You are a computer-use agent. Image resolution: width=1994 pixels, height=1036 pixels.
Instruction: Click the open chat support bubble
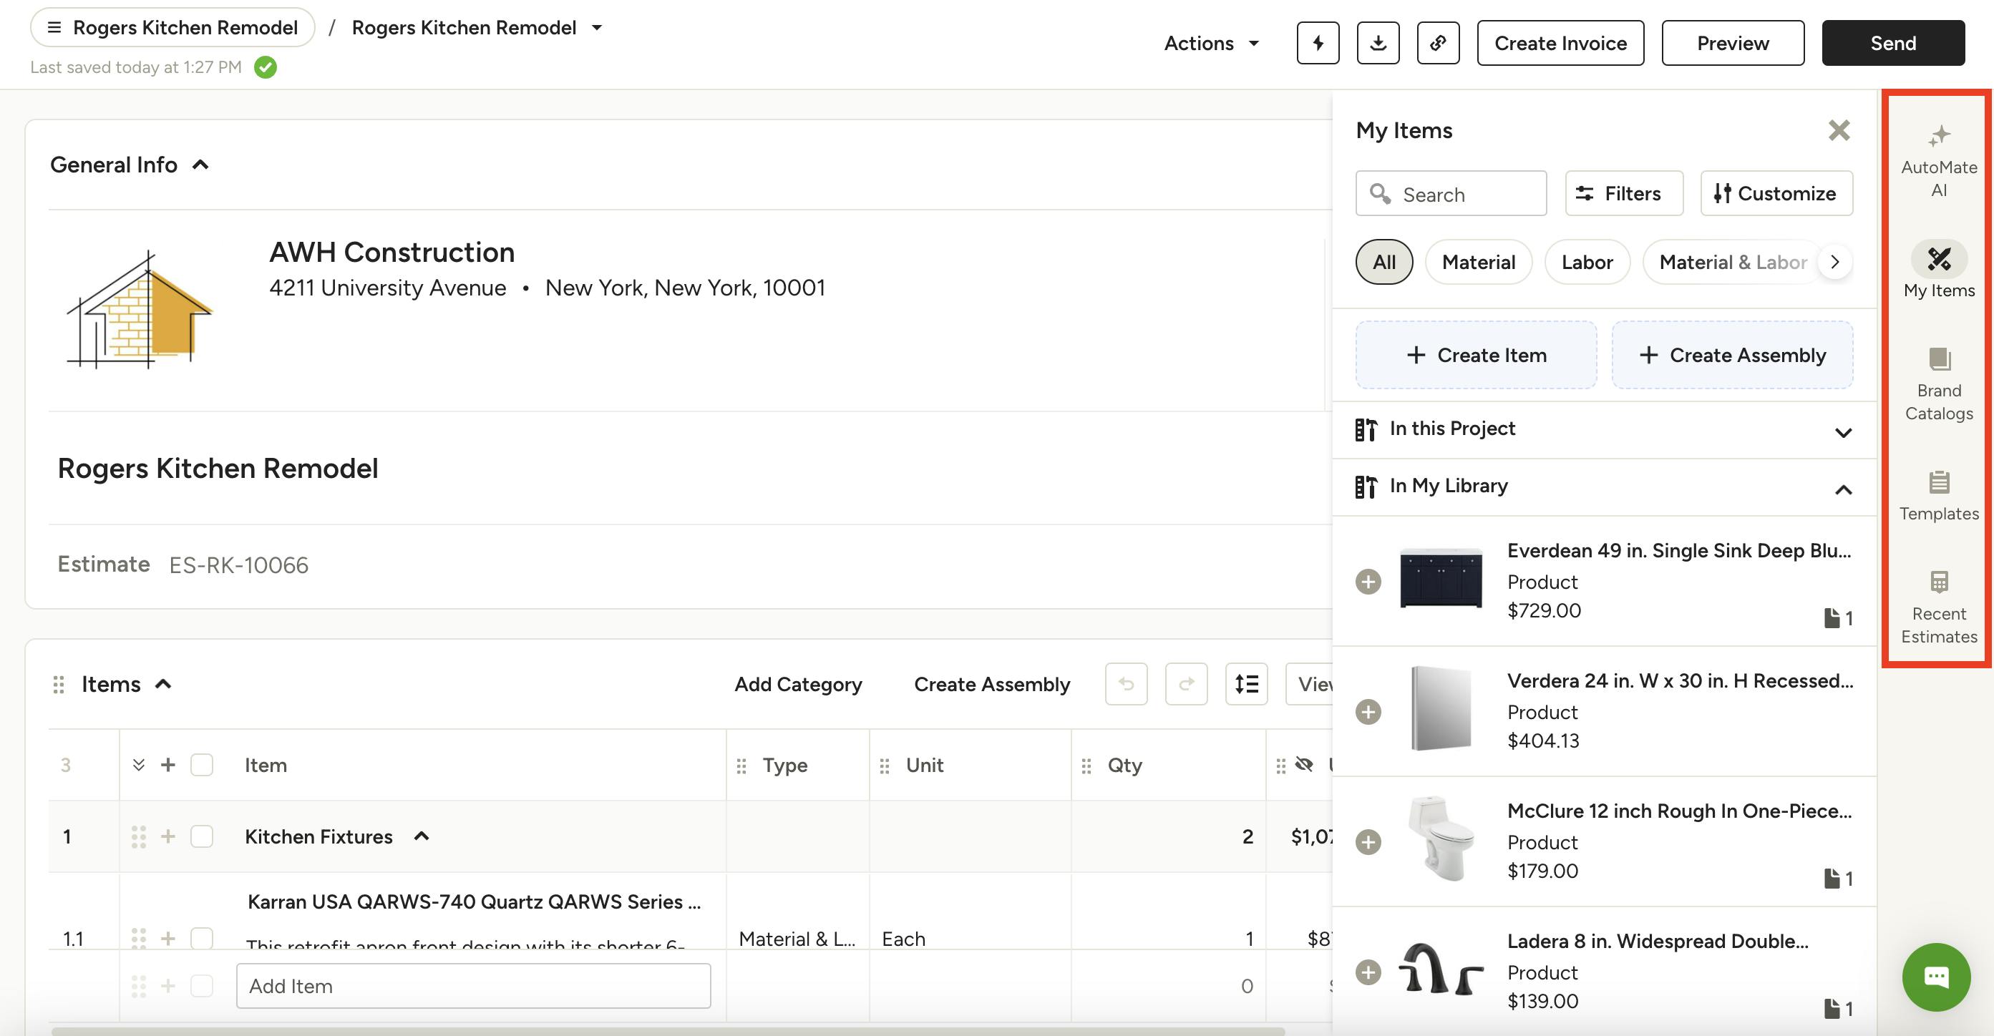[1936, 977]
